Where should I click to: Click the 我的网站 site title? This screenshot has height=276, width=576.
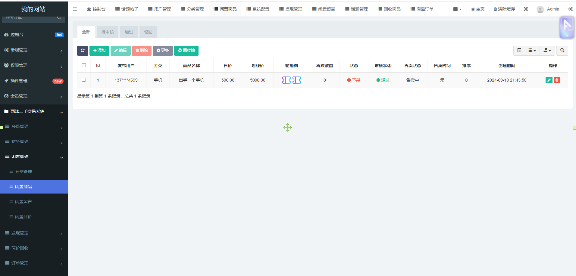[33, 9]
